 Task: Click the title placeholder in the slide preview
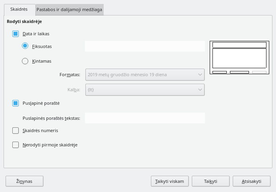click(239, 45)
